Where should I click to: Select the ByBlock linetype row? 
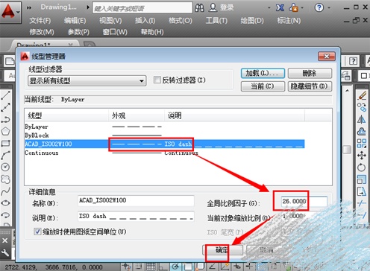[x=165, y=135]
